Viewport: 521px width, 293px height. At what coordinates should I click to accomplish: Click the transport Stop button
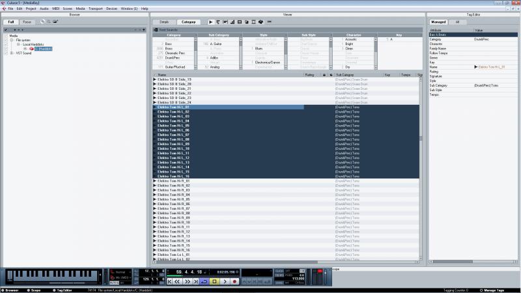215,281
